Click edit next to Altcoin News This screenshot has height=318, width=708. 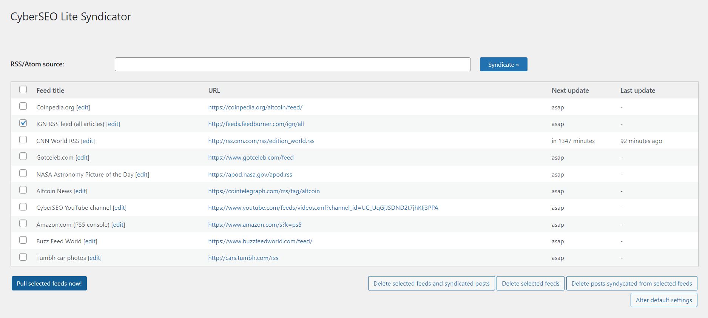[80, 191]
